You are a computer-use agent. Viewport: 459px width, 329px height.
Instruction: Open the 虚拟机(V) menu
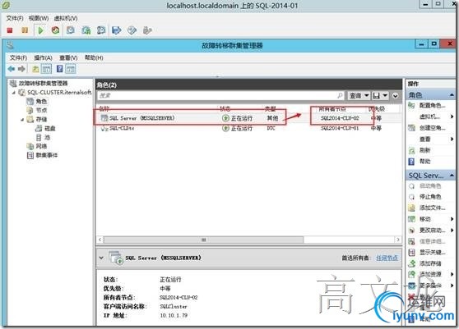tap(66, 18)
